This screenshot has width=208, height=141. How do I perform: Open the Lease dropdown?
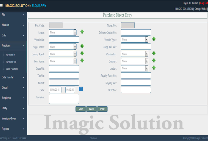[63, 32]
